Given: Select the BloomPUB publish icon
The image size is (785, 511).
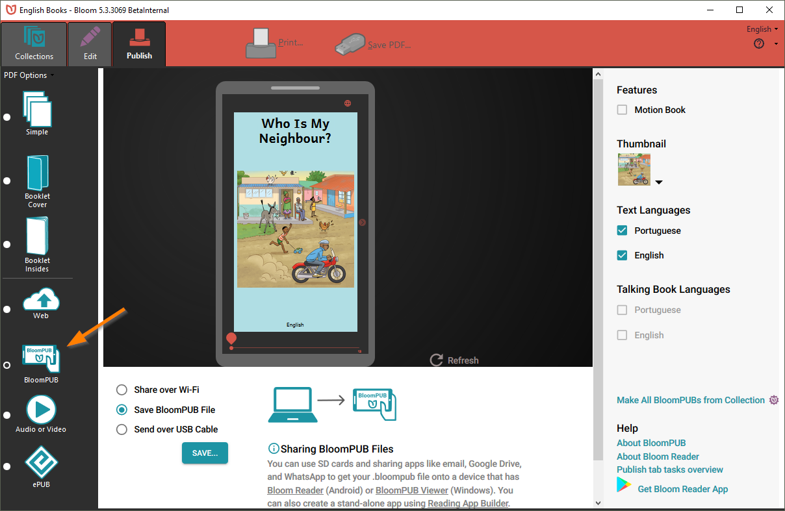Looking at the screenshot, I should pos(41,358).
